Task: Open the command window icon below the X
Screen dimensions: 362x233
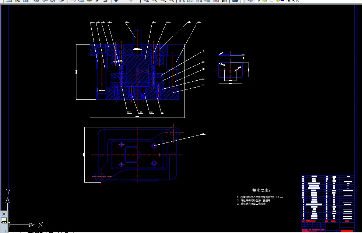Action: (4, 220)
